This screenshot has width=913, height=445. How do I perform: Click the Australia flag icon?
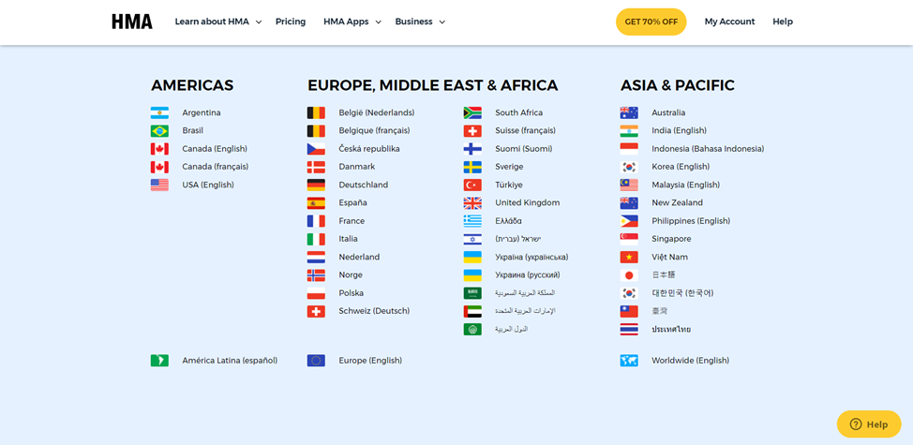[629, 112]
